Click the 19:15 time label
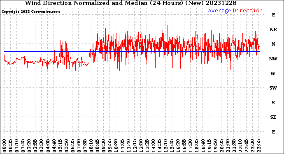 click(x=209, y=146)
